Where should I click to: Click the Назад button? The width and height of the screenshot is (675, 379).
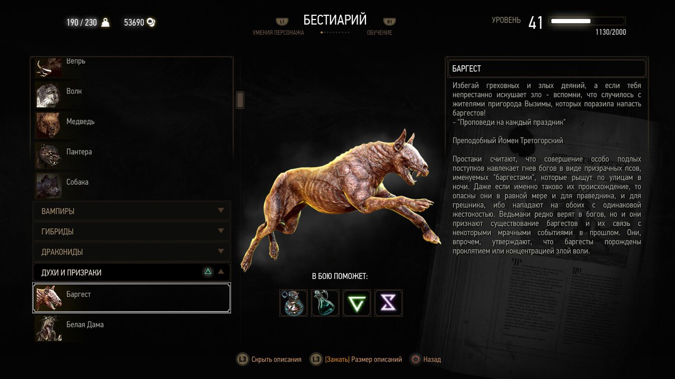click(x=426, y=360)
